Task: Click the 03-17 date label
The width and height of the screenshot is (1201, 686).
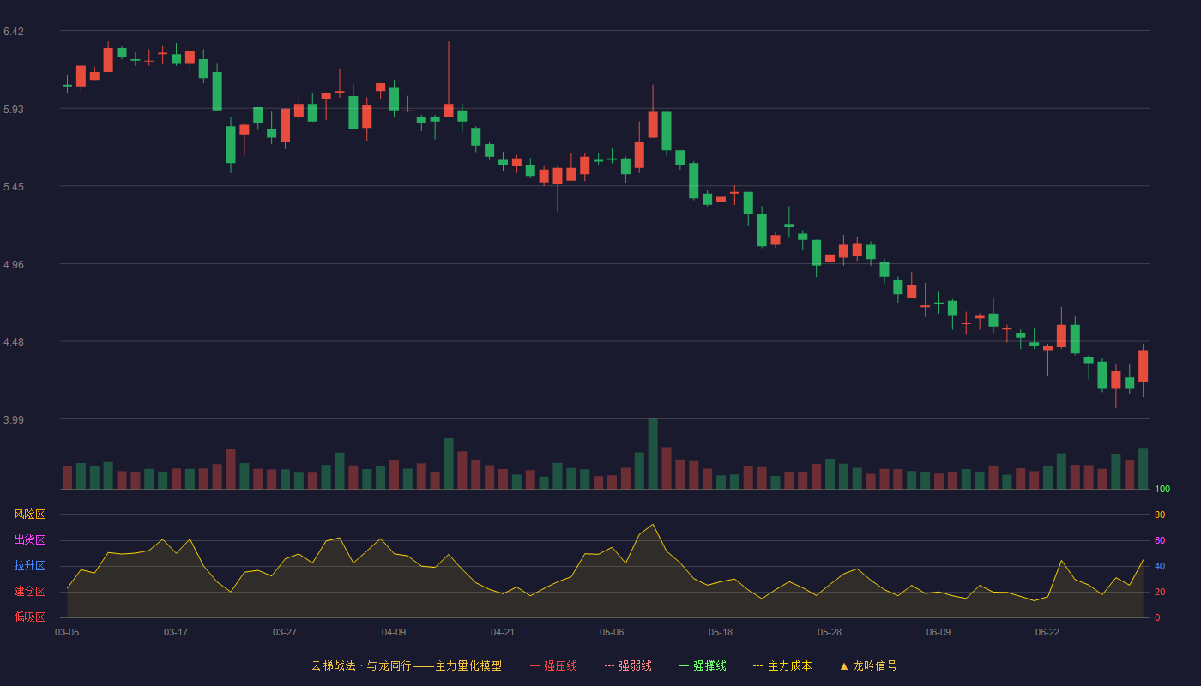Action: click(176, 632)
